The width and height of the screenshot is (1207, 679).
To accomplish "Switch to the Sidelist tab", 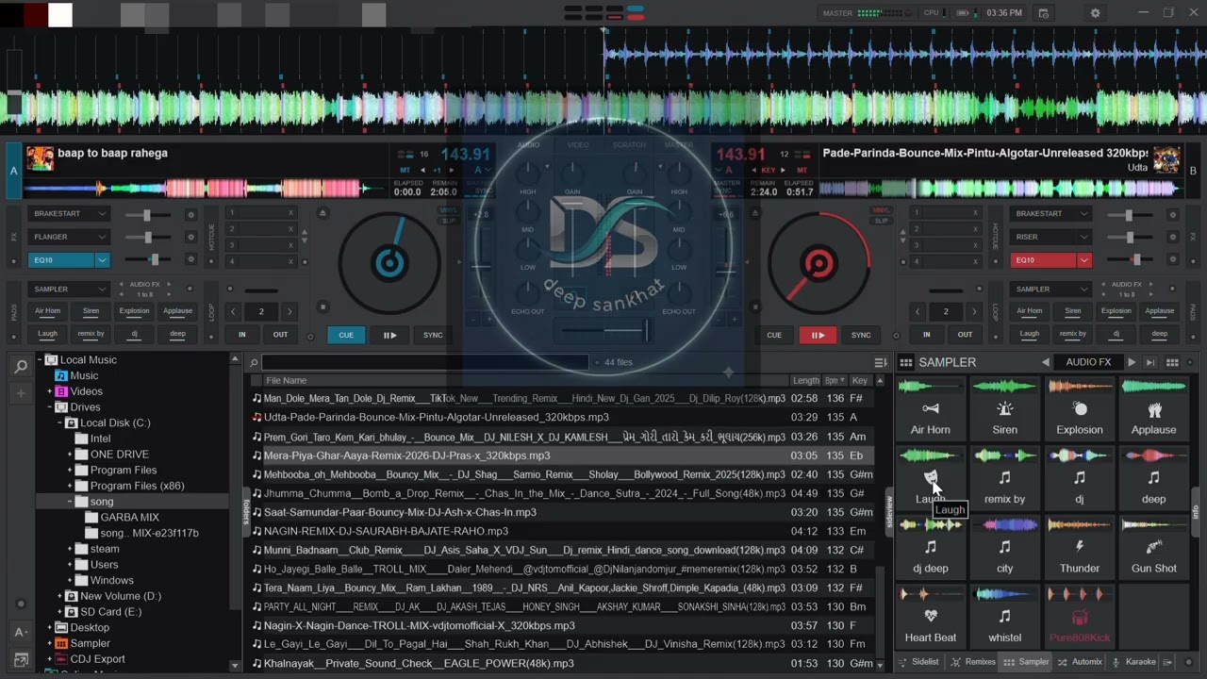I will click(918, 662).
